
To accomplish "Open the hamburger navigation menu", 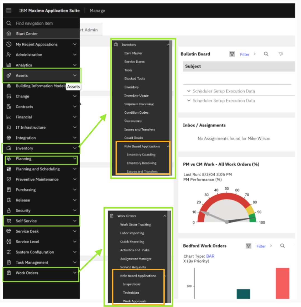I will (9, 11).
